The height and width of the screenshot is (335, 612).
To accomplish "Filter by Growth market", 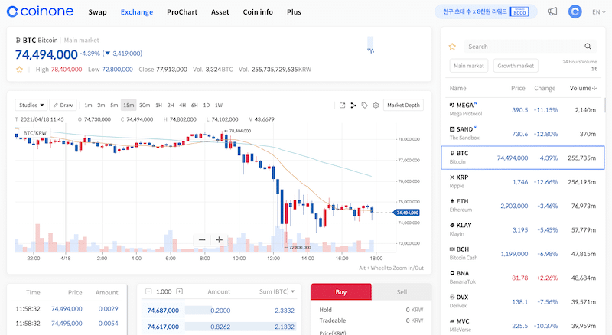I will pos(516,66).
